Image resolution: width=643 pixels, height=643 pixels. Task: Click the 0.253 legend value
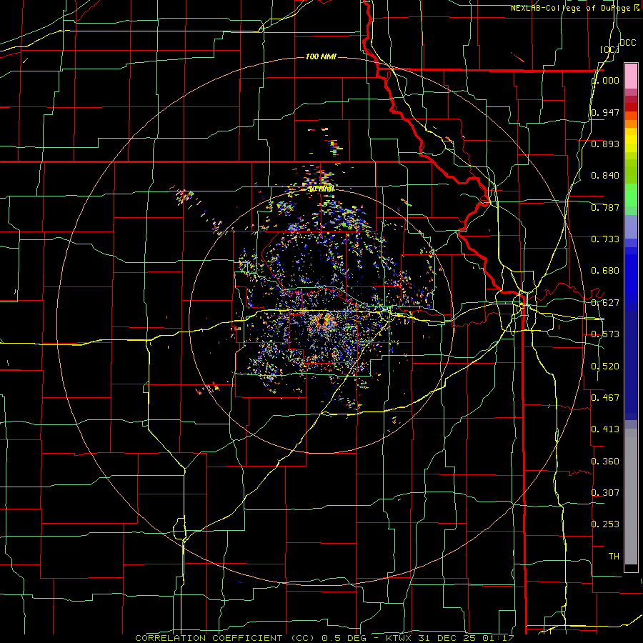605,524
